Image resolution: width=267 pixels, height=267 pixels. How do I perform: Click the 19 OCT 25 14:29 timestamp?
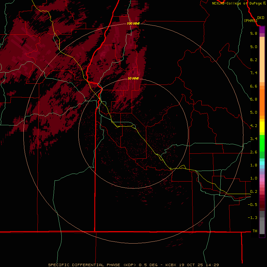click(x=199, y=265)
